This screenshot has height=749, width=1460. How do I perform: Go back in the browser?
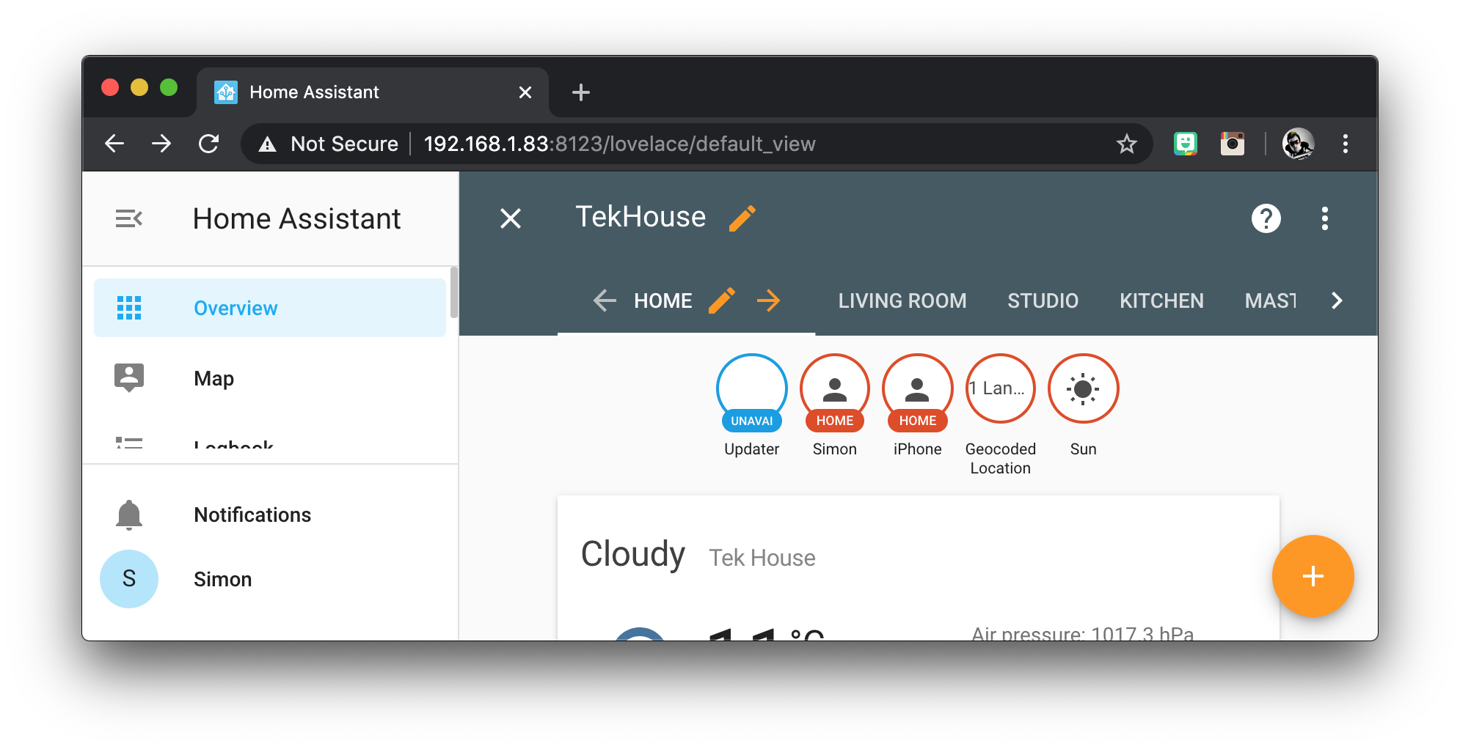click(114, 144)
